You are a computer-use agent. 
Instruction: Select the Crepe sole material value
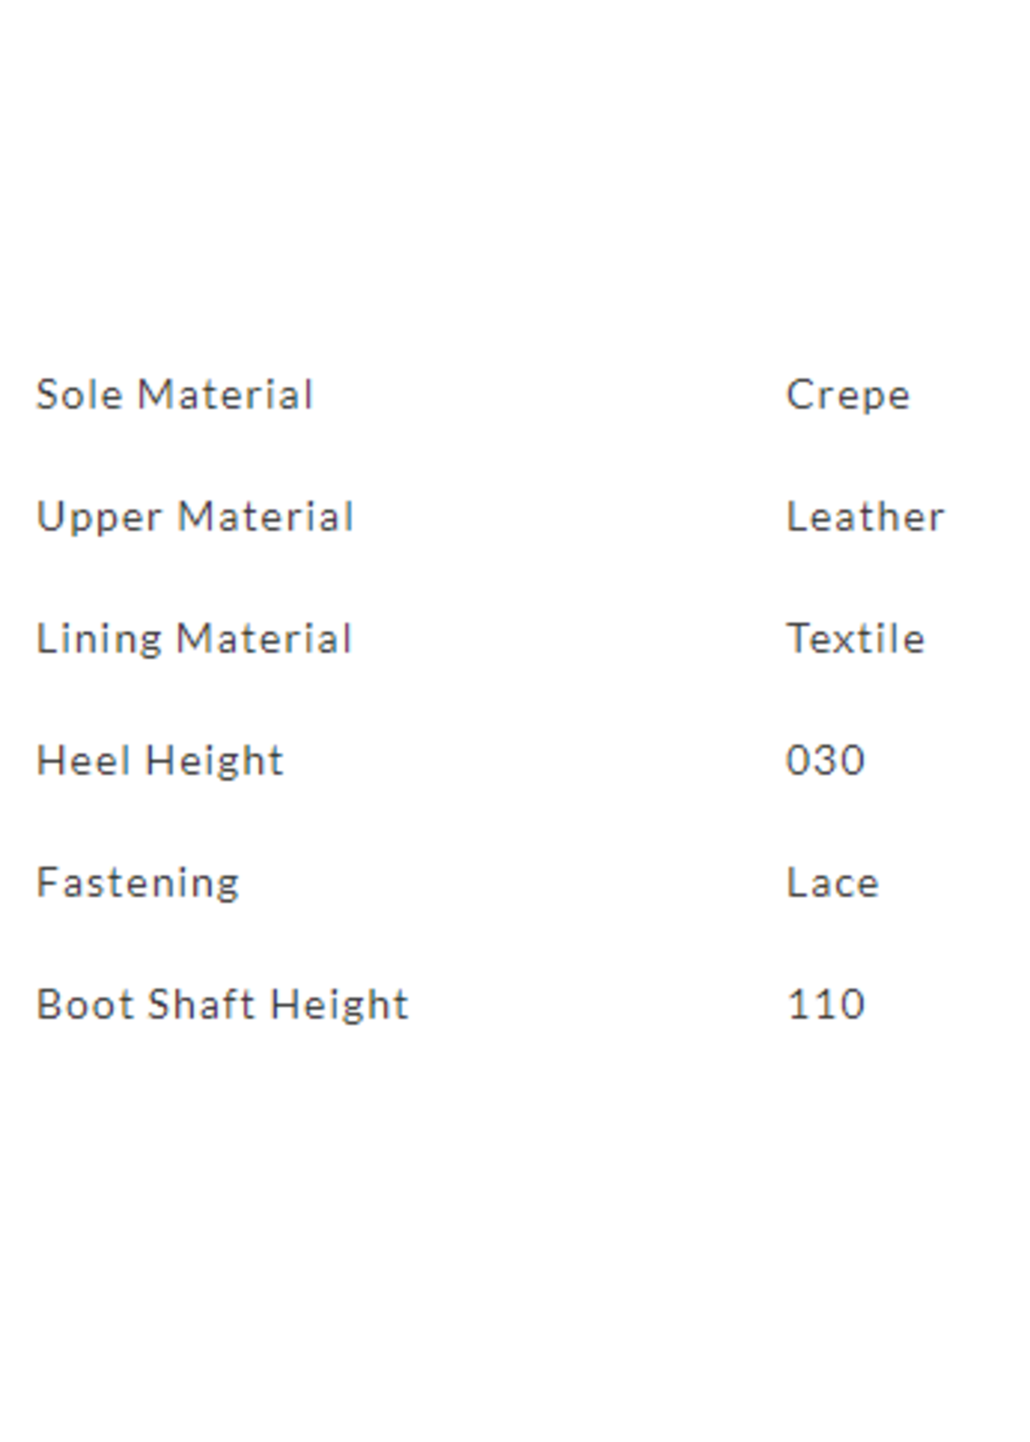(848, 395)
